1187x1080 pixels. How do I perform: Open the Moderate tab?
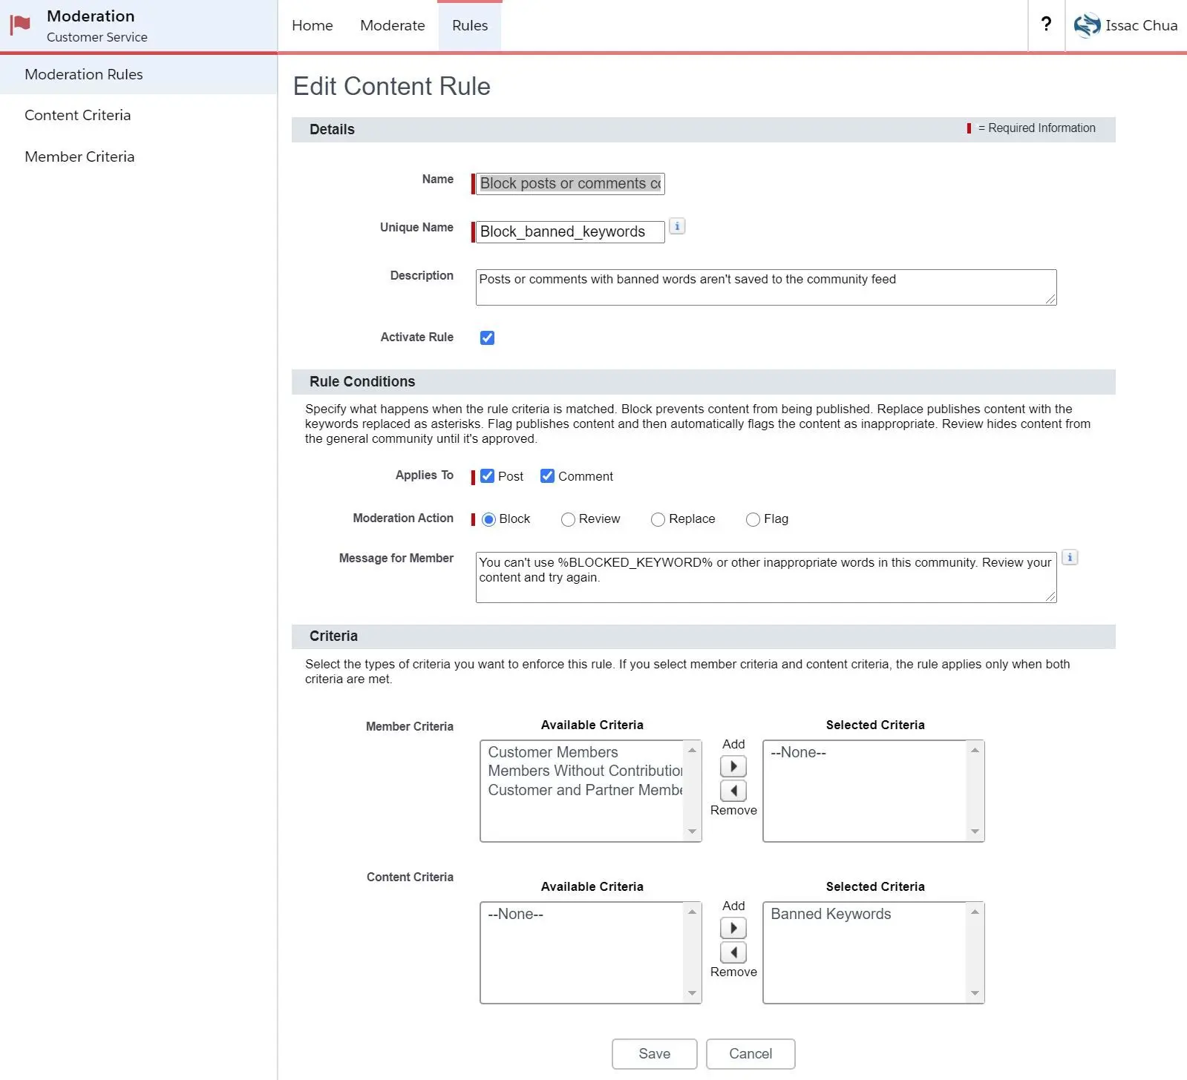(x=393, y=25)
